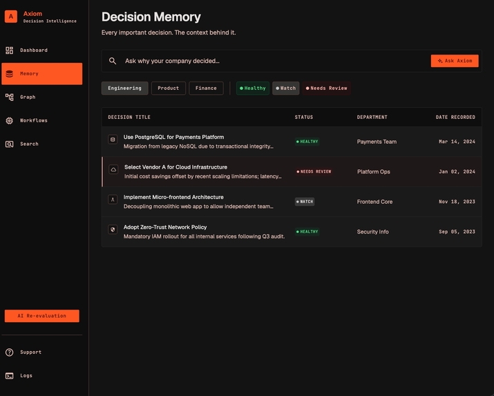Click the date Mar 14, 2024
494x396 pixels.
(x=457, y=142)
